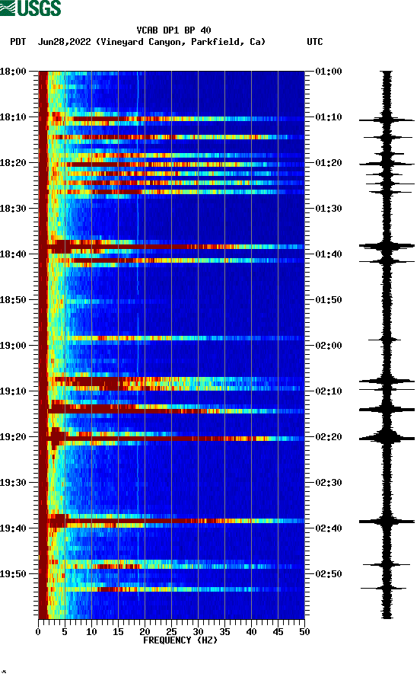Click the 'UTC' timezone label

(315, 42)
